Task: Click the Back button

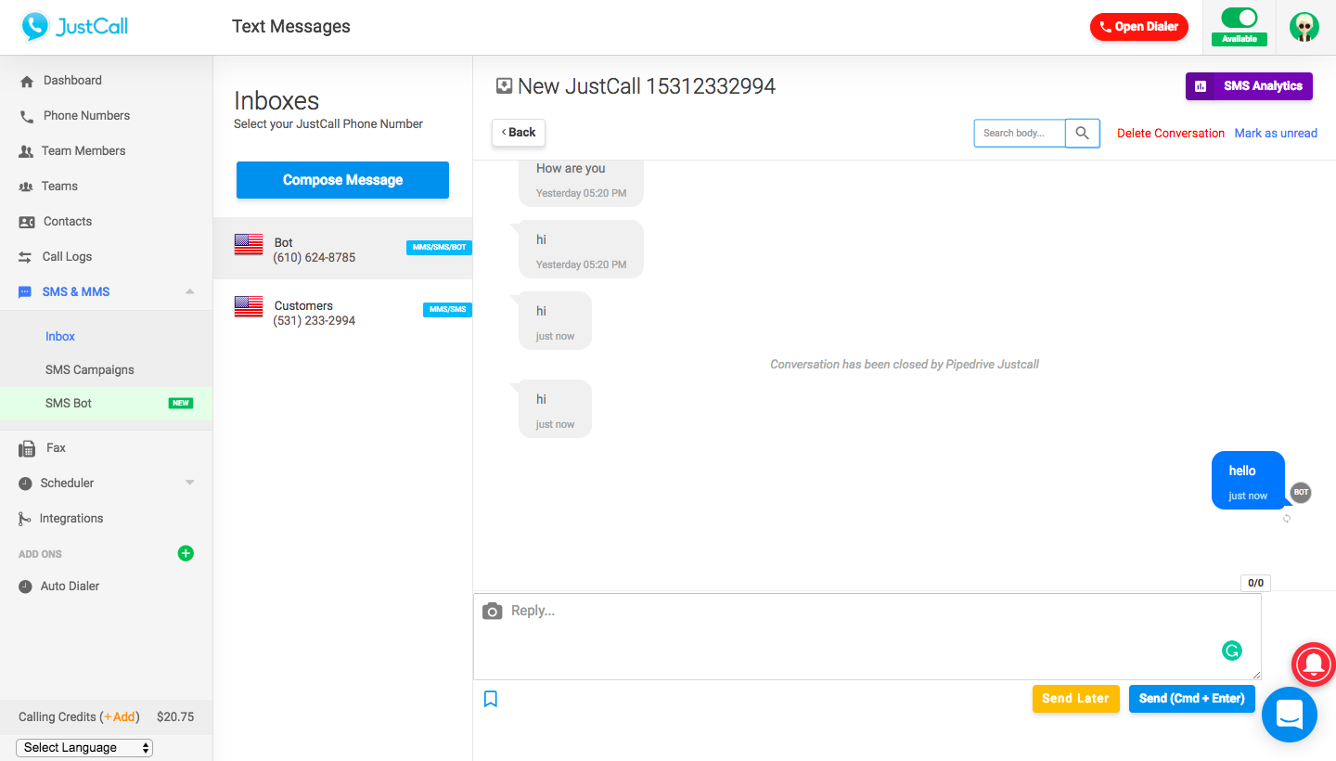Action: 519,133
